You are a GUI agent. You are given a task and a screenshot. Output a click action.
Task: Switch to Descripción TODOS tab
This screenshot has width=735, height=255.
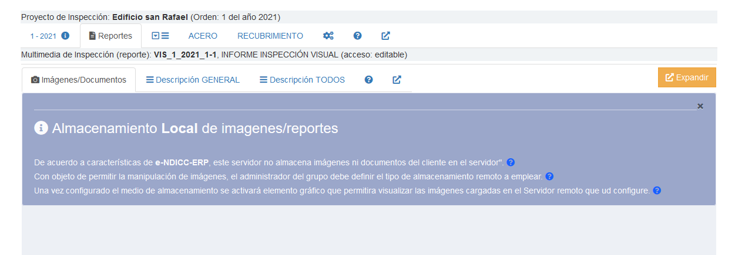point(302,80)
